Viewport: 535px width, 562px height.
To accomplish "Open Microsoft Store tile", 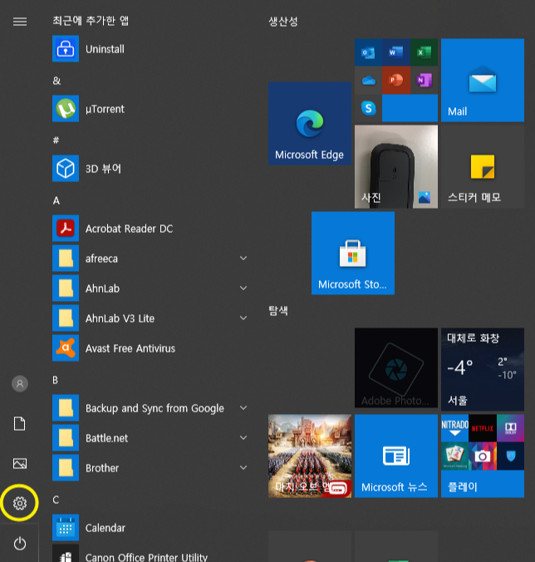I will click(353, 253).
